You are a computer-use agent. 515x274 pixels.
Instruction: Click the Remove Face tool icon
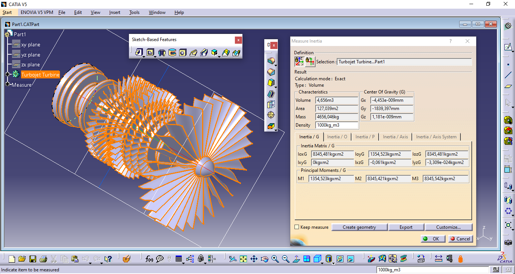[x=271, y=126]
